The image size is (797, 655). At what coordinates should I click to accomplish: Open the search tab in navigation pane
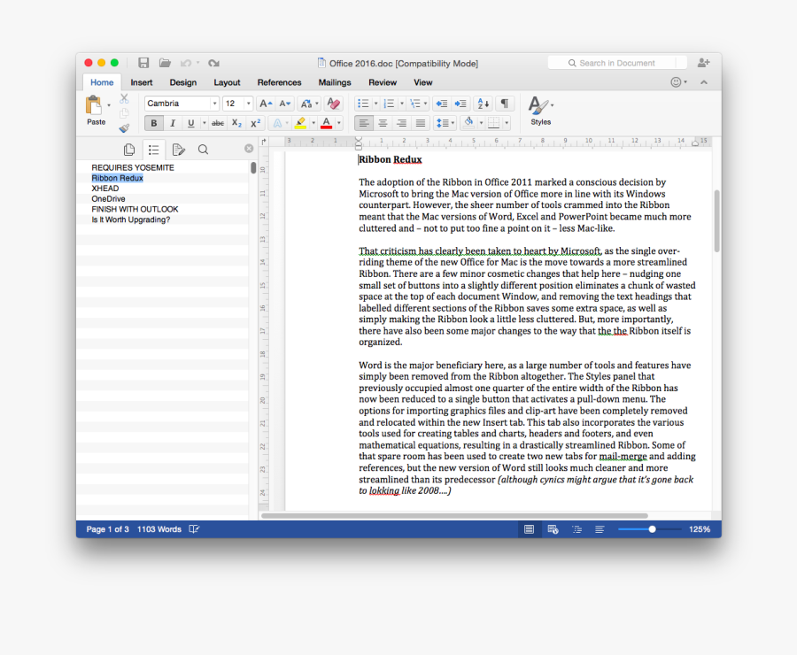tap(203, 150)
